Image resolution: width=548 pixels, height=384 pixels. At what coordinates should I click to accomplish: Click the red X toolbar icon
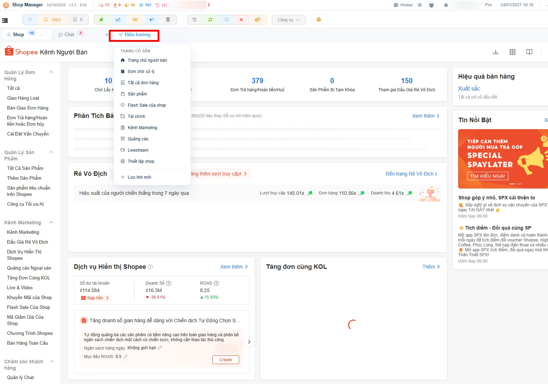click(241, 20)
